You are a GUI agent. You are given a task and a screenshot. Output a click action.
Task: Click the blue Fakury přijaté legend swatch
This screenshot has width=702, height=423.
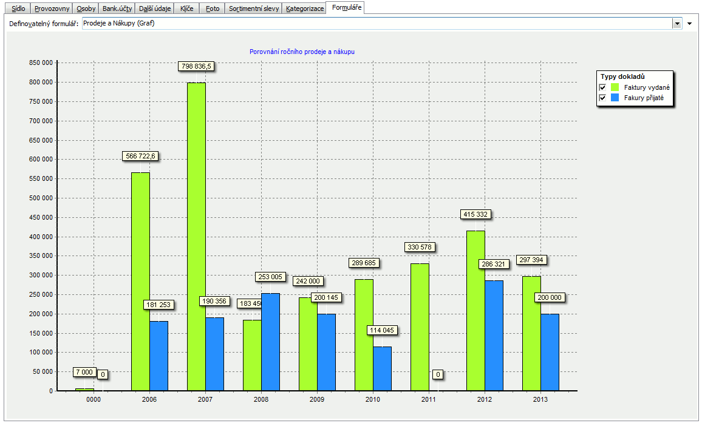[x=615, y=98]
